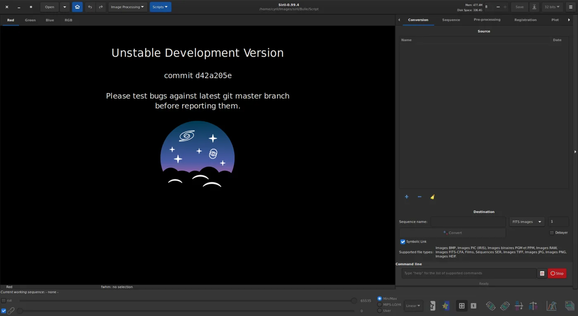Click the chain link sliders icon
578x316 pixels.
(x=11, y=311)
